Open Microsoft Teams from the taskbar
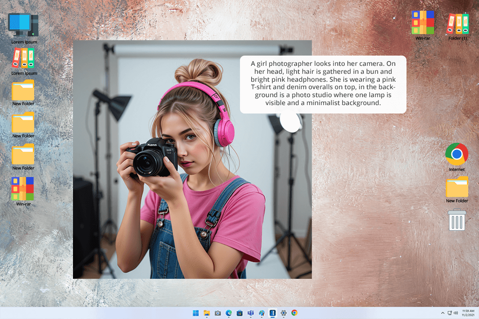The height and width of the screenshot is (319, 479). point(251,313)
